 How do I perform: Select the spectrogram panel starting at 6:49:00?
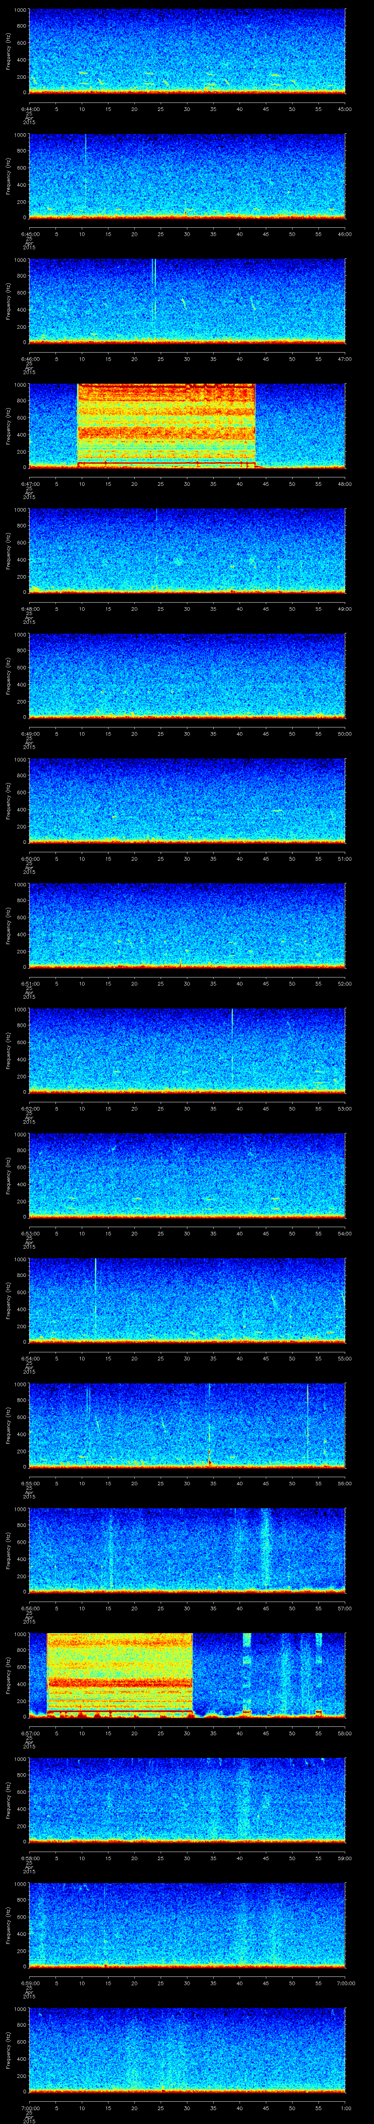tap(187, 676)
